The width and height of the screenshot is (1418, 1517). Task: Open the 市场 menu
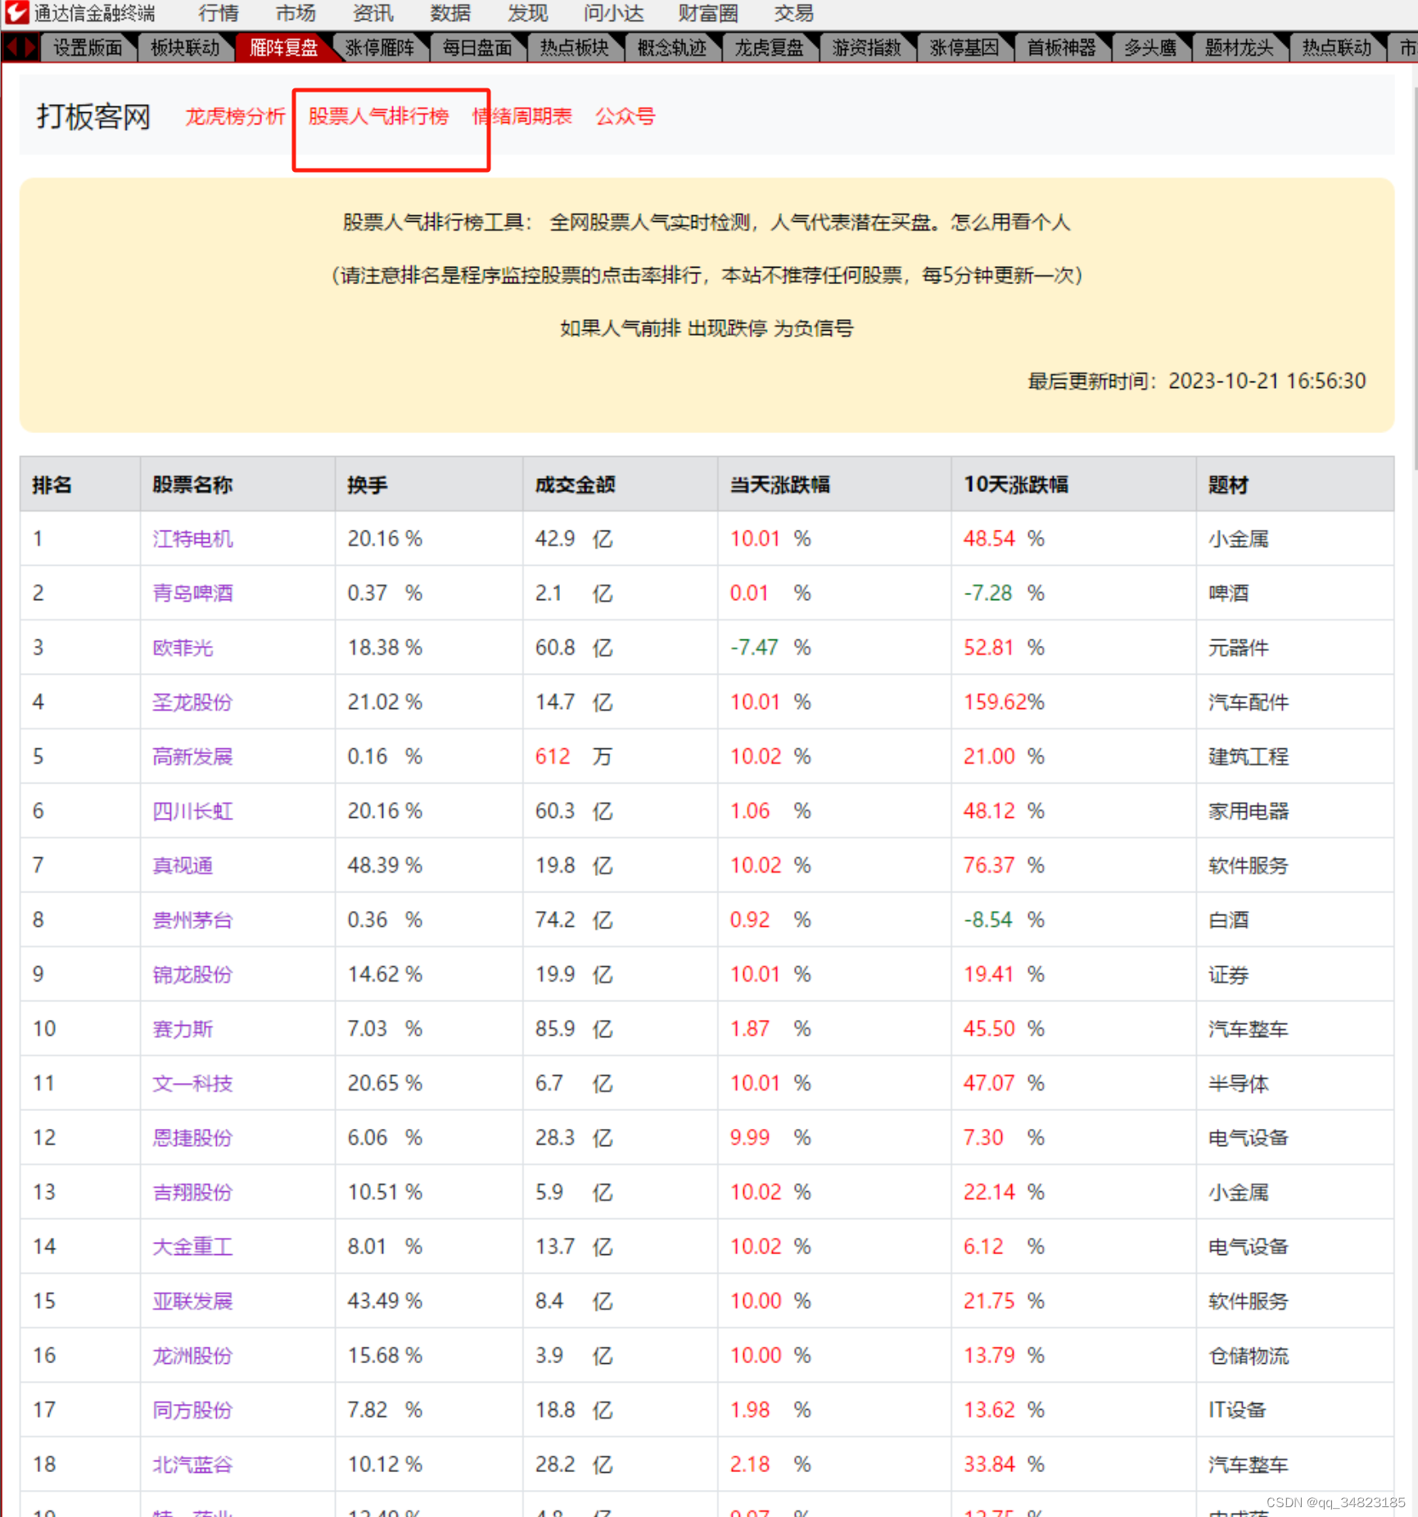click(296, 13)
